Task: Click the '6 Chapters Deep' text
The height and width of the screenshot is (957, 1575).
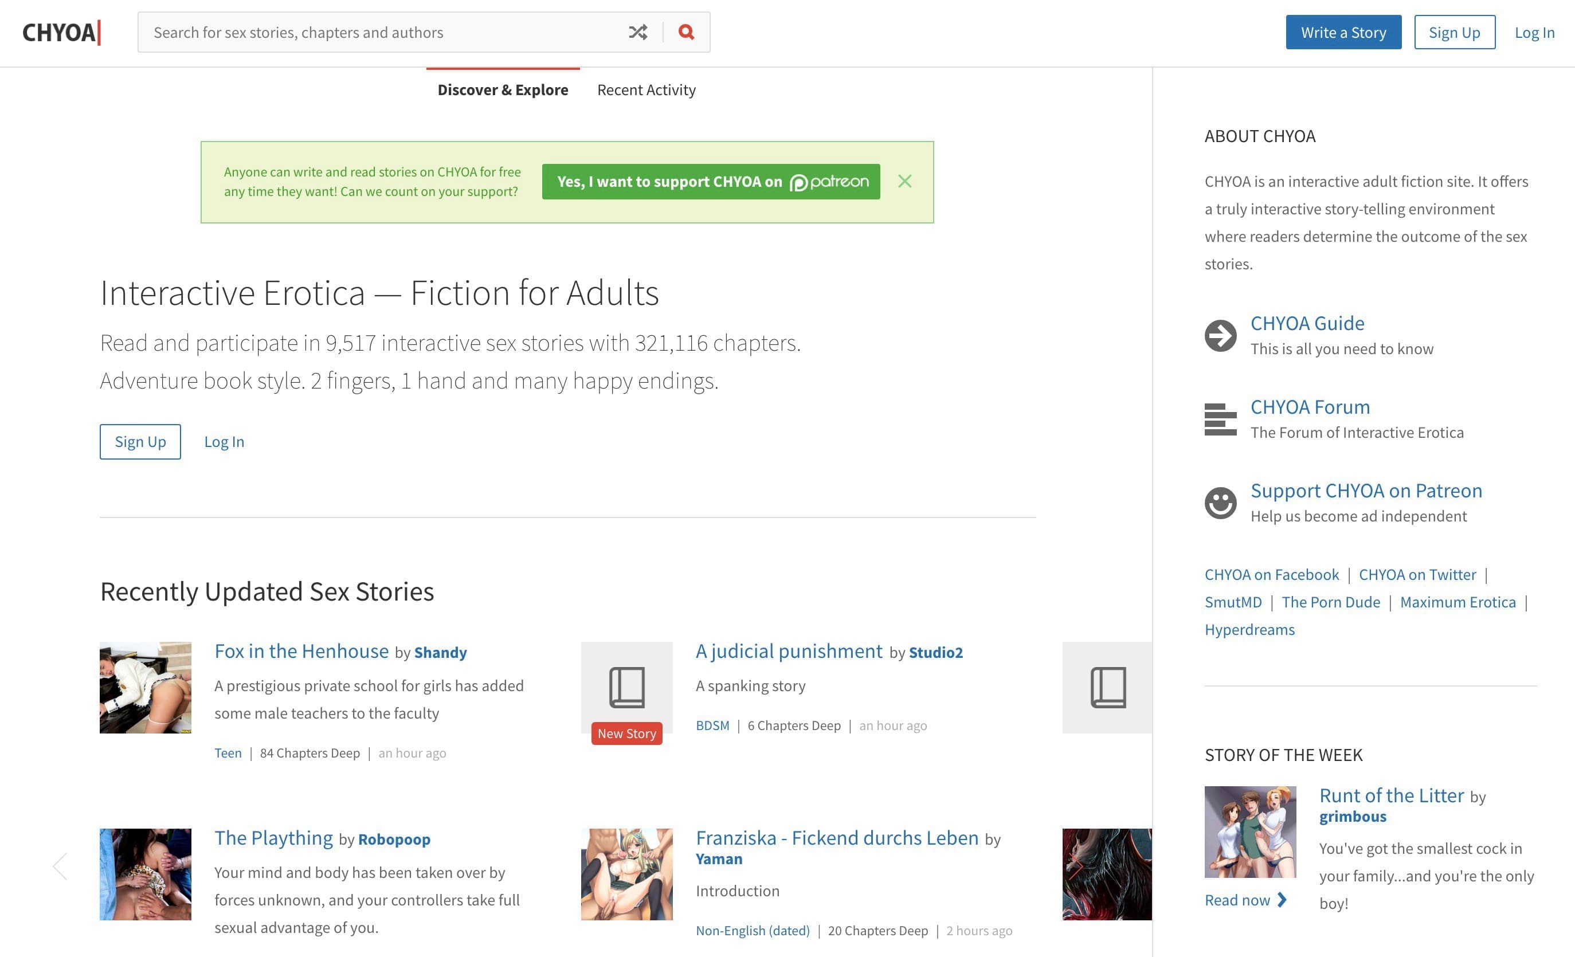Action: [x=794, y=725]
